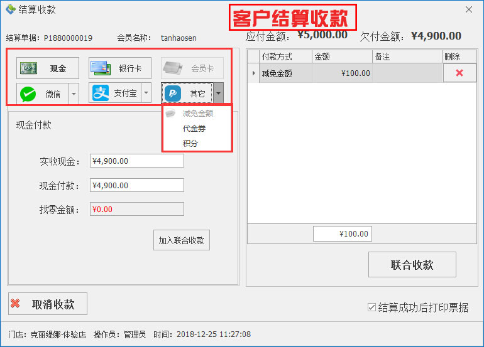
Task: Delete the 减免金额 row with red X
Action: click(459, 73)
